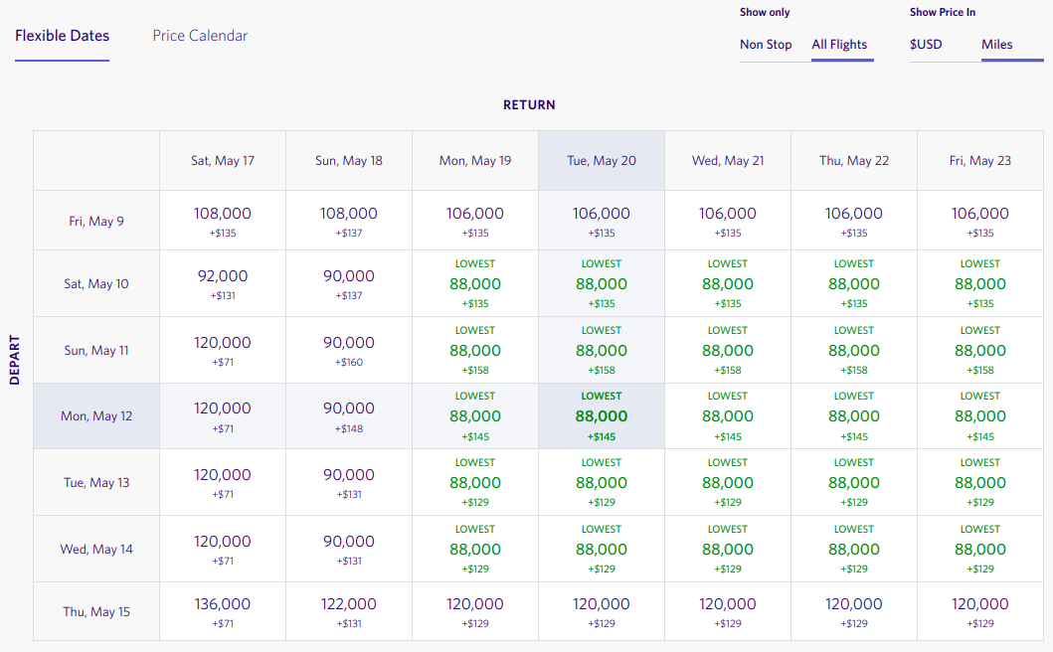Choose May 11 to May 23 lowest fare
The image size is (1053, 652).
(x=979, y=350)
